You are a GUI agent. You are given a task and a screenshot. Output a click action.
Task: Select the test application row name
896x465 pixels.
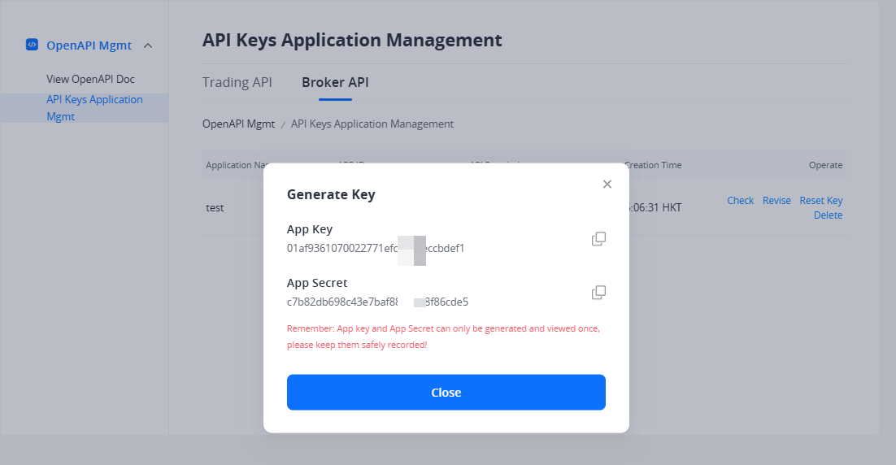215,207
